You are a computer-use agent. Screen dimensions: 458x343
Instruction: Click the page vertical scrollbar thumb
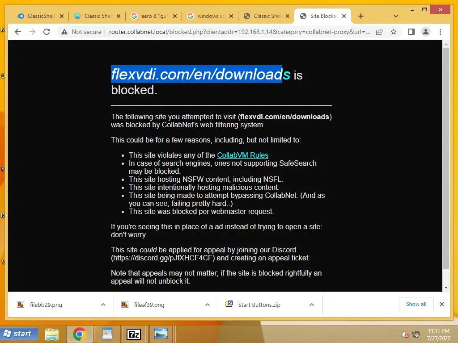(x=446, y=159)
